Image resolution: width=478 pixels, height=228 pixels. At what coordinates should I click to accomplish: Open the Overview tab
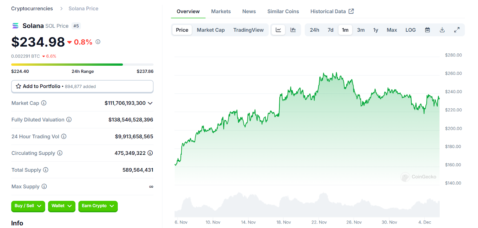click(x=188, y=11)
